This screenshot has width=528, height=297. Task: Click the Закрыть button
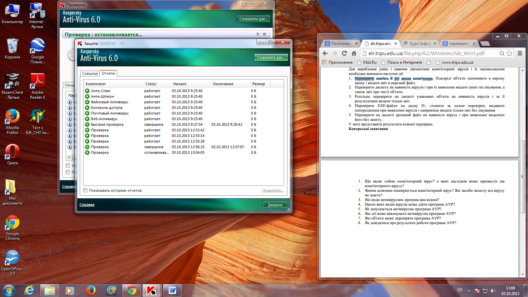pyautogui.click(x=275, y=205)
